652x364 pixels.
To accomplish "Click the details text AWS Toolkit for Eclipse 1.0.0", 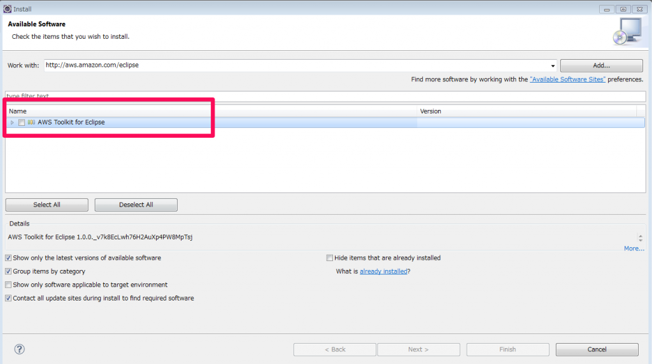I will 100,237.
